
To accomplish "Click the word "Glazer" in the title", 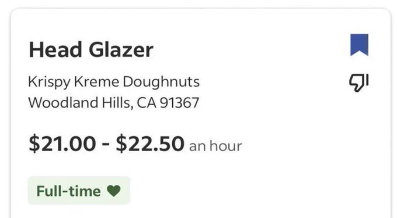I will point(121,49).
